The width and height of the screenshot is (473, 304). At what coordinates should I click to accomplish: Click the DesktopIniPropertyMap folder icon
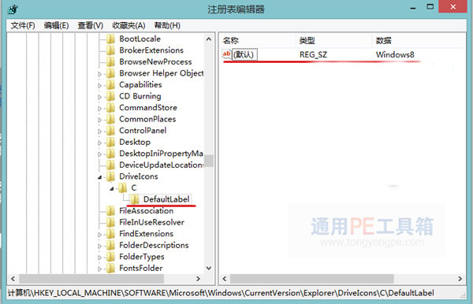pyautogui.click(x=110, y=154)
